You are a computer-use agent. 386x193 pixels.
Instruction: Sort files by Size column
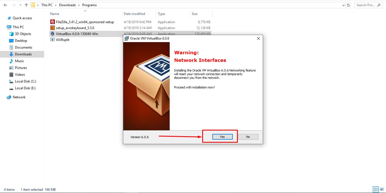(x=195, y=14)
